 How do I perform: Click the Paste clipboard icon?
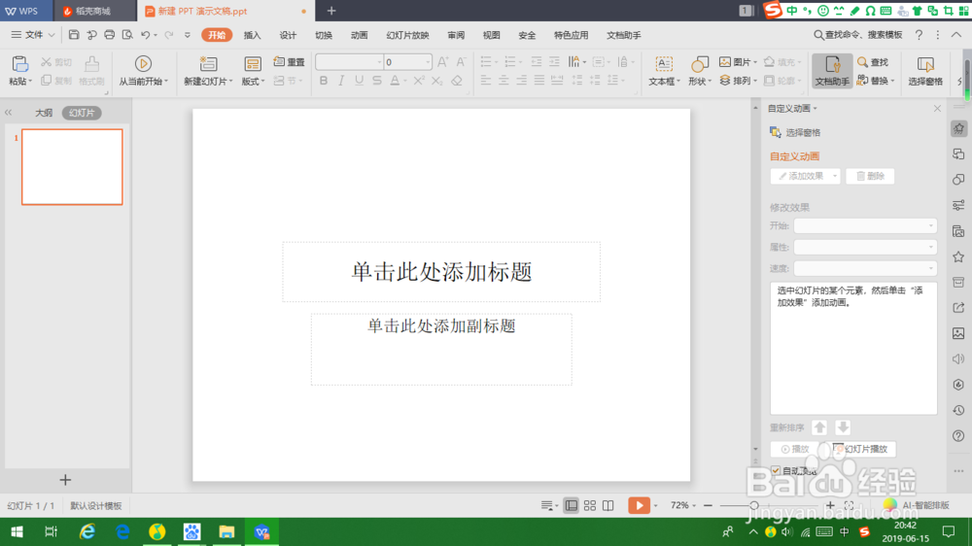pyautogui.click(x=19, y=64)
